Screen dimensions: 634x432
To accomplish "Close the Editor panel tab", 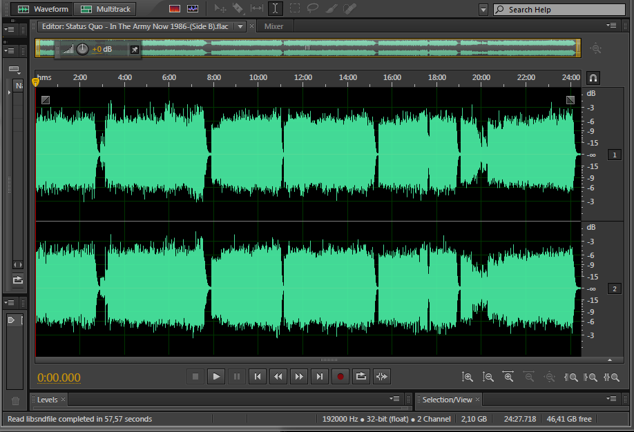I will 251,26.
